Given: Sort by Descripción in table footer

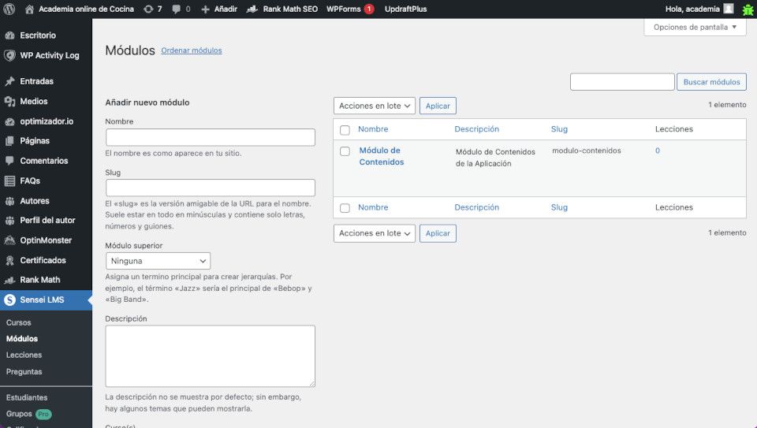Looking at the screenshot, I should click(x=476, y=207).
